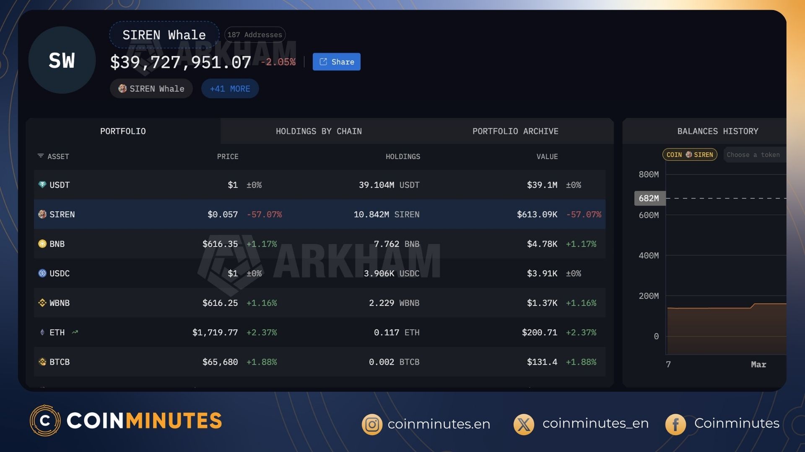Click the COINMINUTES wordmark
805x452 pixels.
pos(144,421)
